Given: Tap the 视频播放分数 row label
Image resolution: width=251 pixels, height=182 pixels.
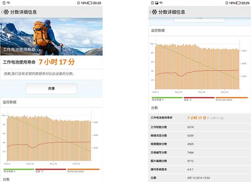Looking at the screenshot, I should point(159,144).
